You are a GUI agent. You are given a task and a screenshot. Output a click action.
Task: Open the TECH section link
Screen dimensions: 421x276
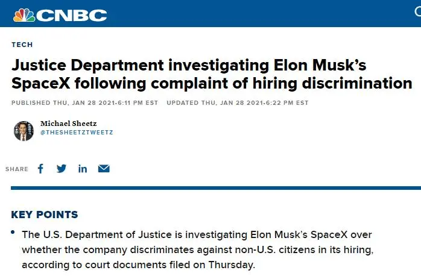pos(22,45)
